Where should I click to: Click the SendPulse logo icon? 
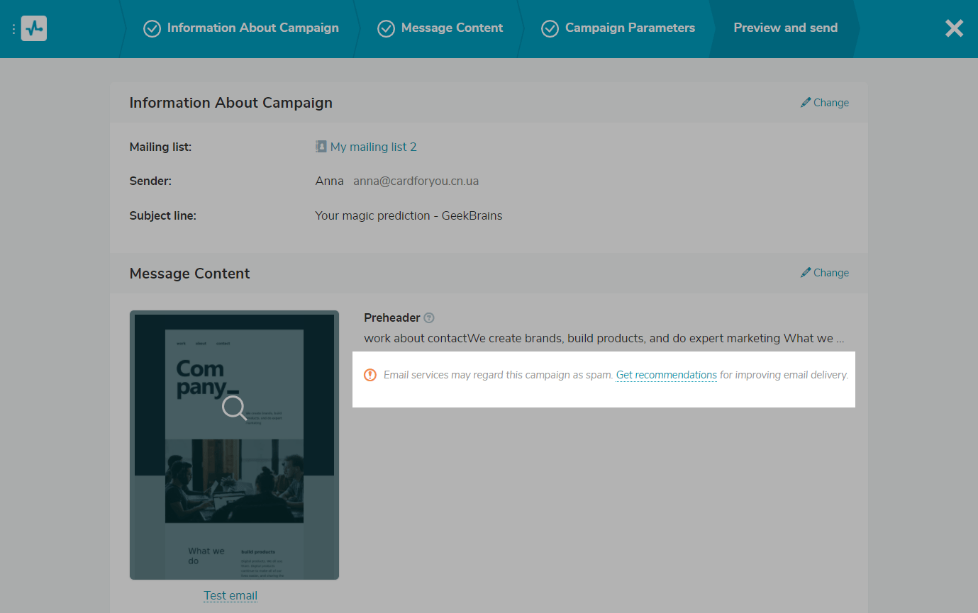[x=33, y=28]
